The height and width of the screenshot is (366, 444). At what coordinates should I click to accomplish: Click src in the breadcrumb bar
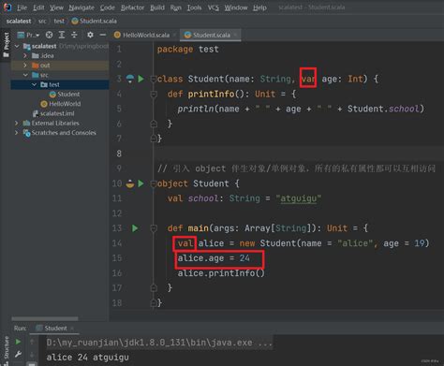coord(42,21)
